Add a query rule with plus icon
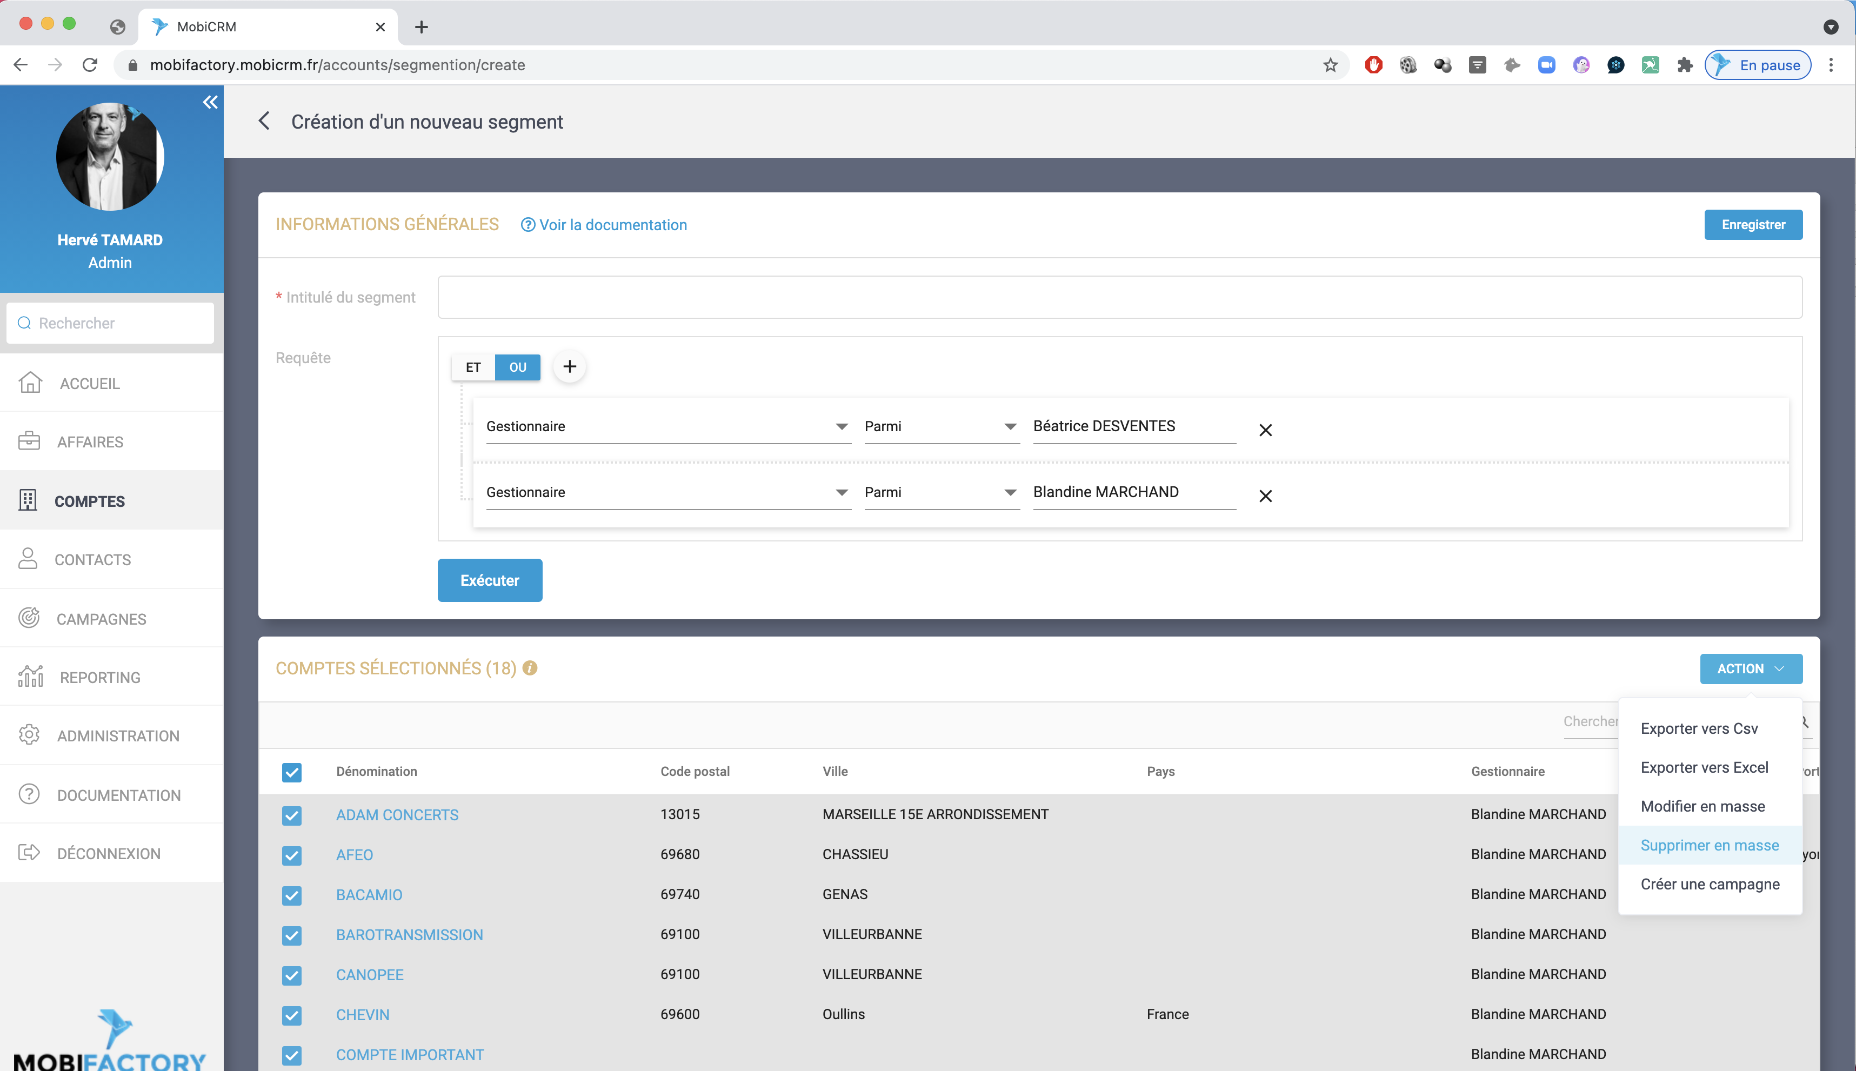 [569, 366]
